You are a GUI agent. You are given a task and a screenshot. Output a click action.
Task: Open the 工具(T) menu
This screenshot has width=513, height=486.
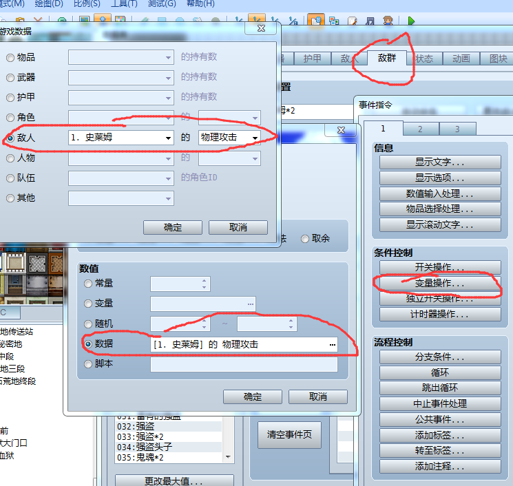coord(125,4)
